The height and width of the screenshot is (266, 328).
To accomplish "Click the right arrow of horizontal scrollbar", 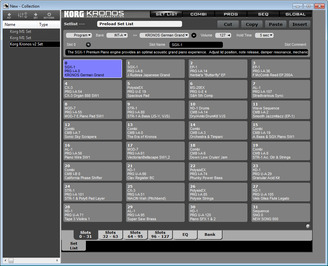I will [57, 261].
